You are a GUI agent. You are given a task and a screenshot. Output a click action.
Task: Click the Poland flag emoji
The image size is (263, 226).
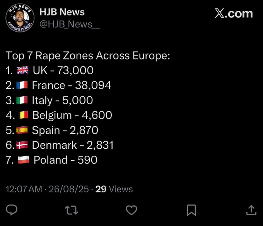coord(23,160)
